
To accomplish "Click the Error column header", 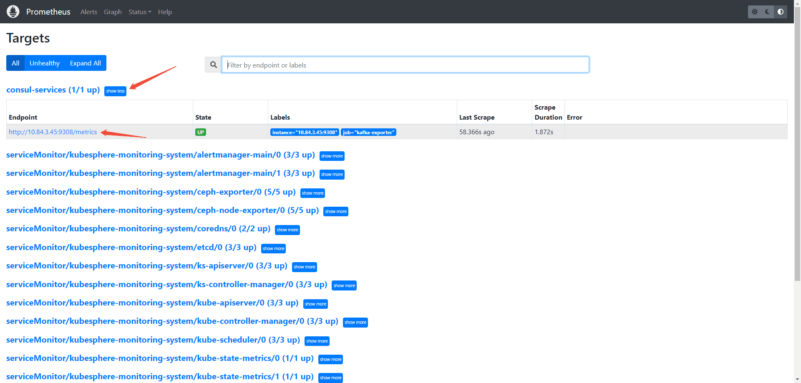I will click(x=574, y=118).
